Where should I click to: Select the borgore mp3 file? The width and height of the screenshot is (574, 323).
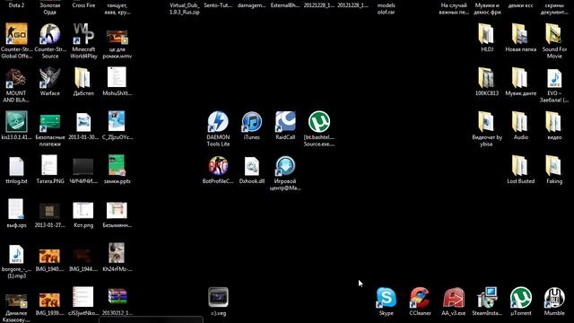16,254
